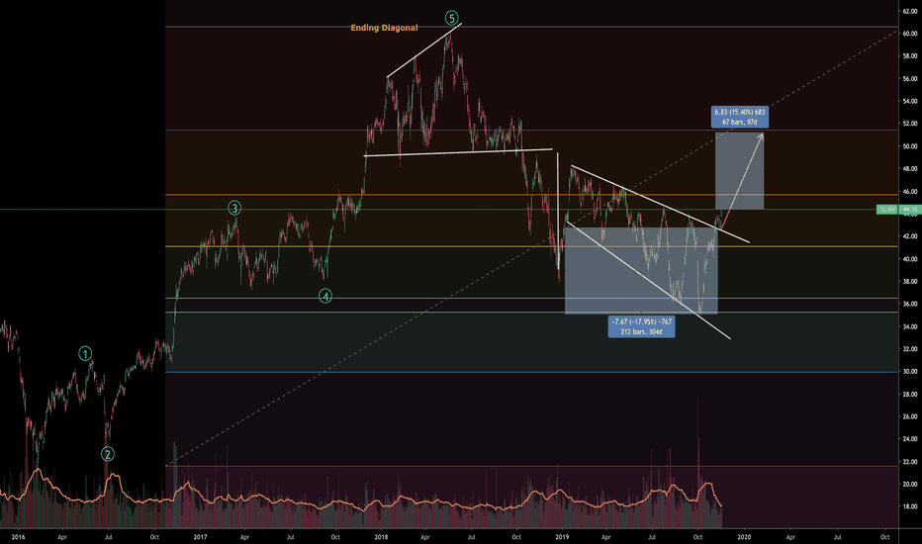Select the circled wave 5 label
Screen dimensions: 922x544
(x=451, y=18)
